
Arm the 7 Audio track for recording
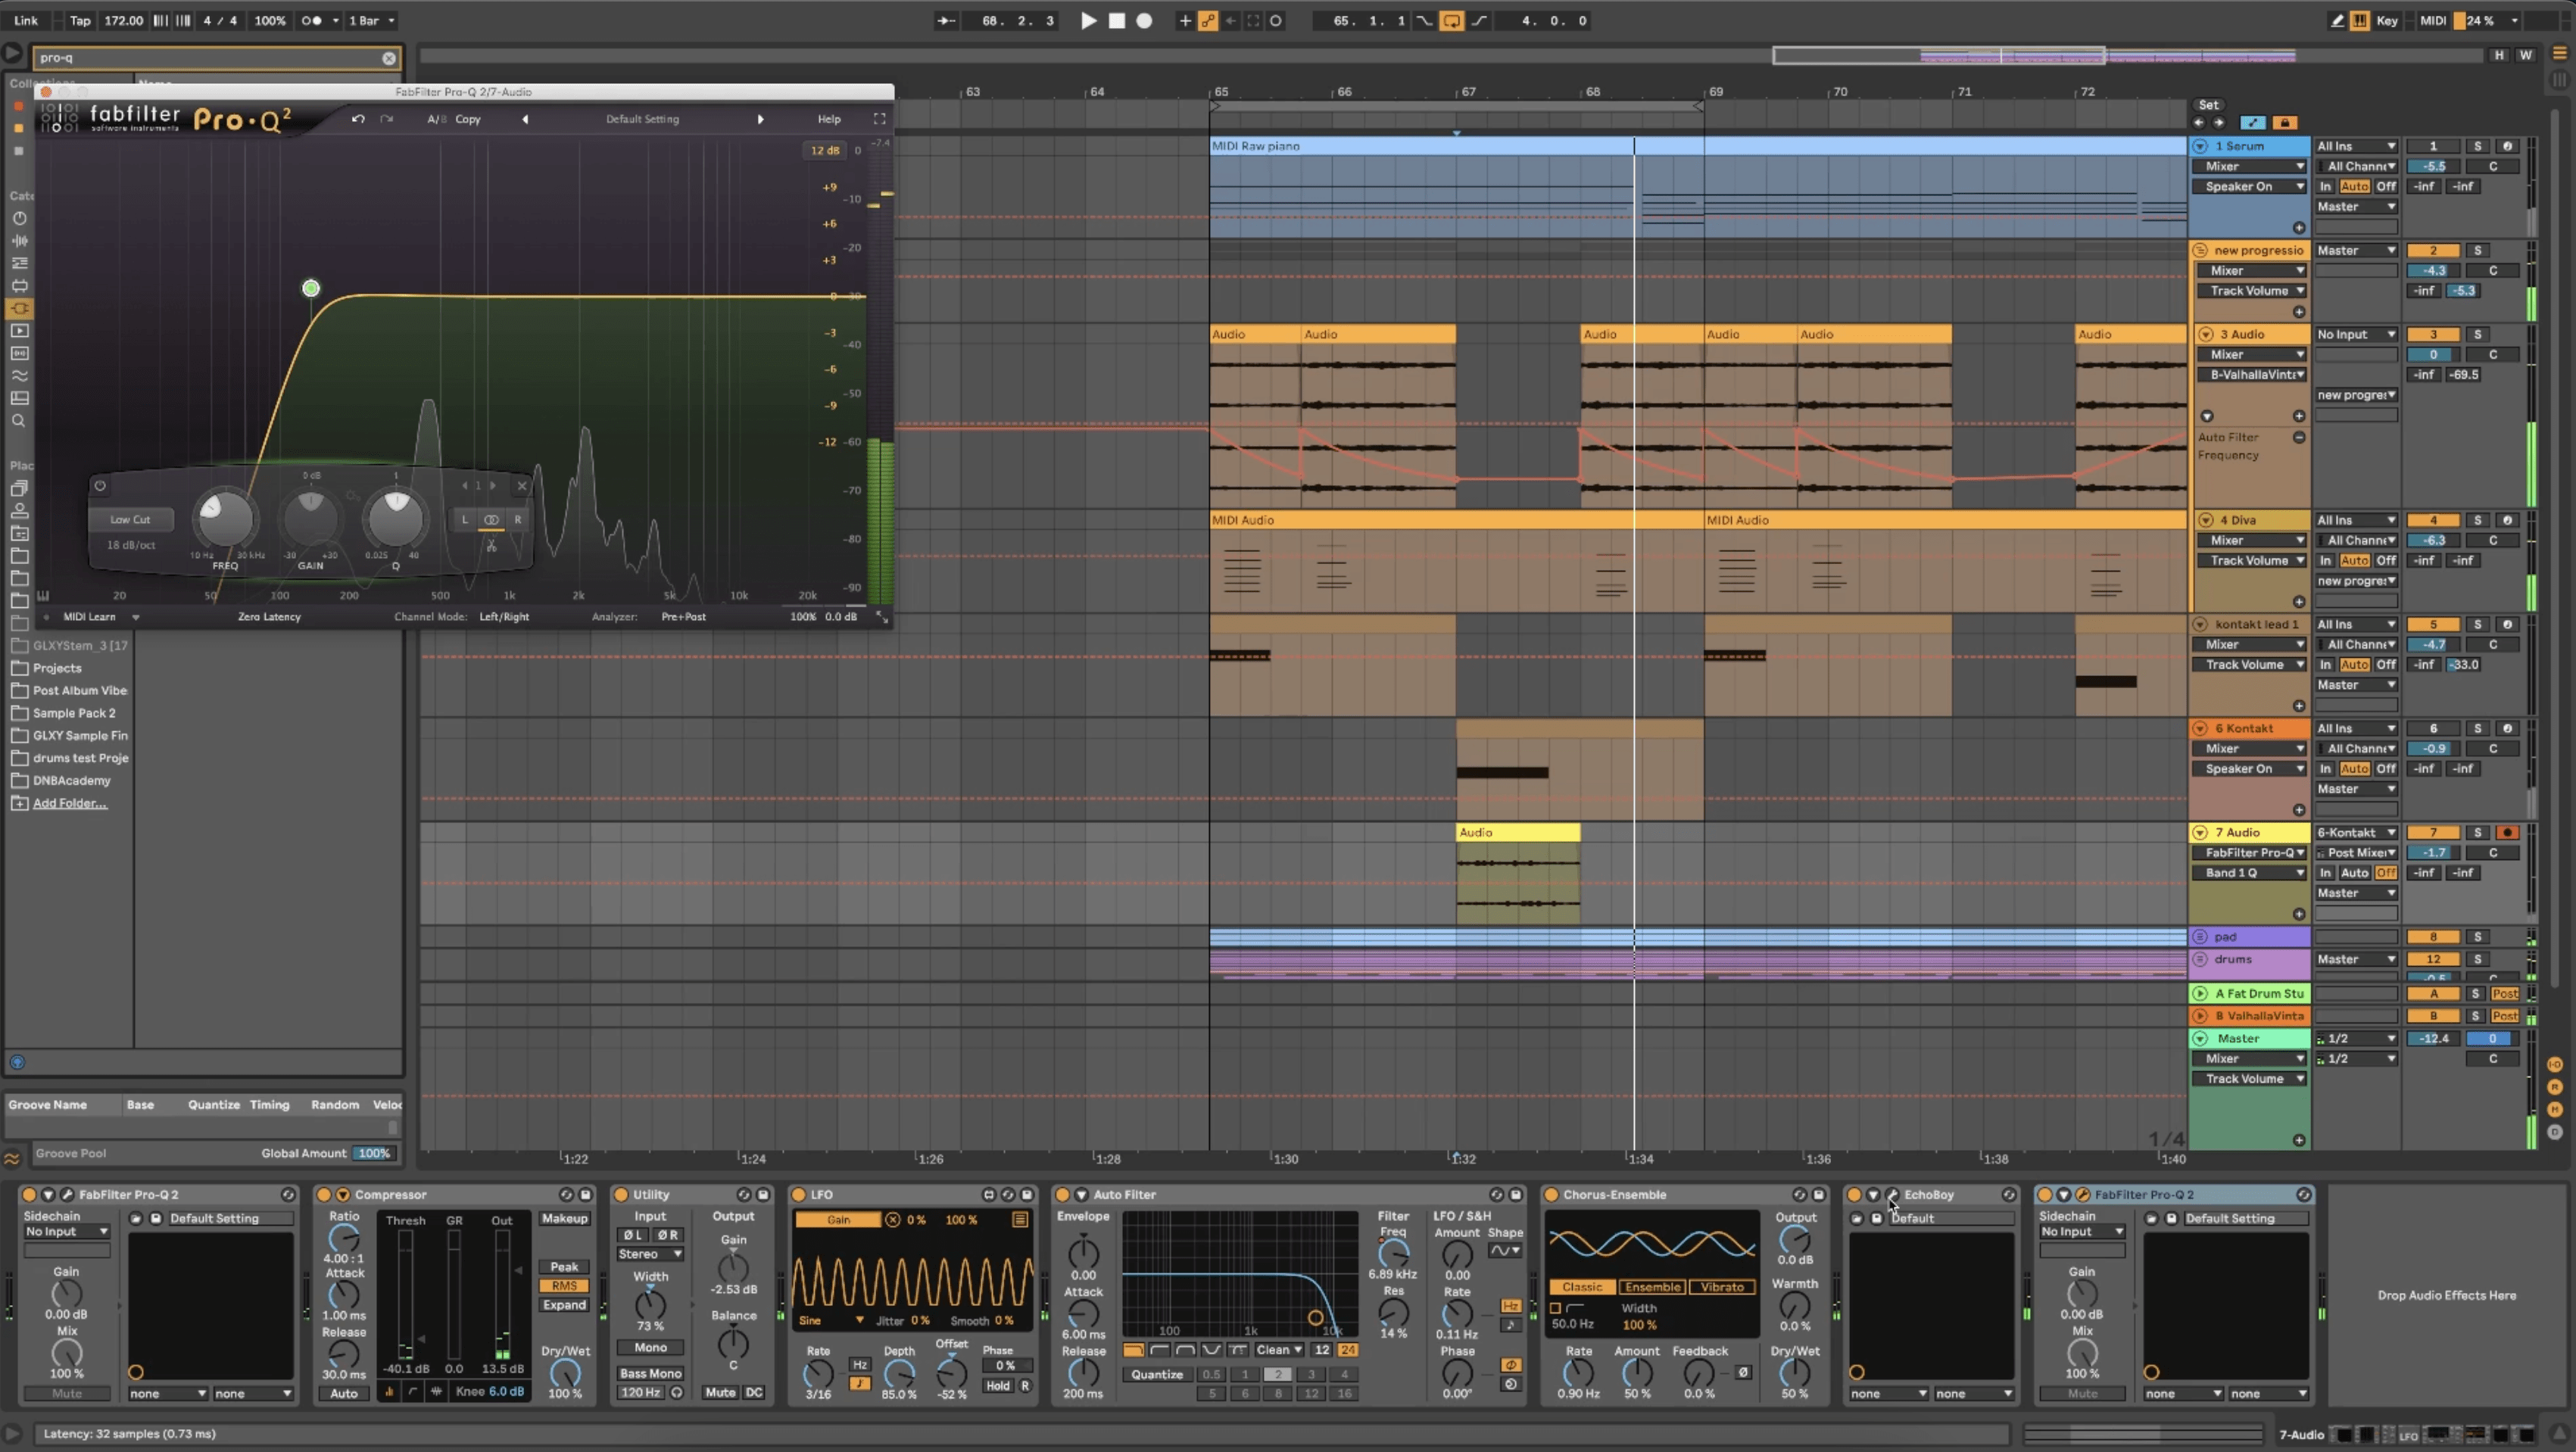click(x=2507, y=832)
